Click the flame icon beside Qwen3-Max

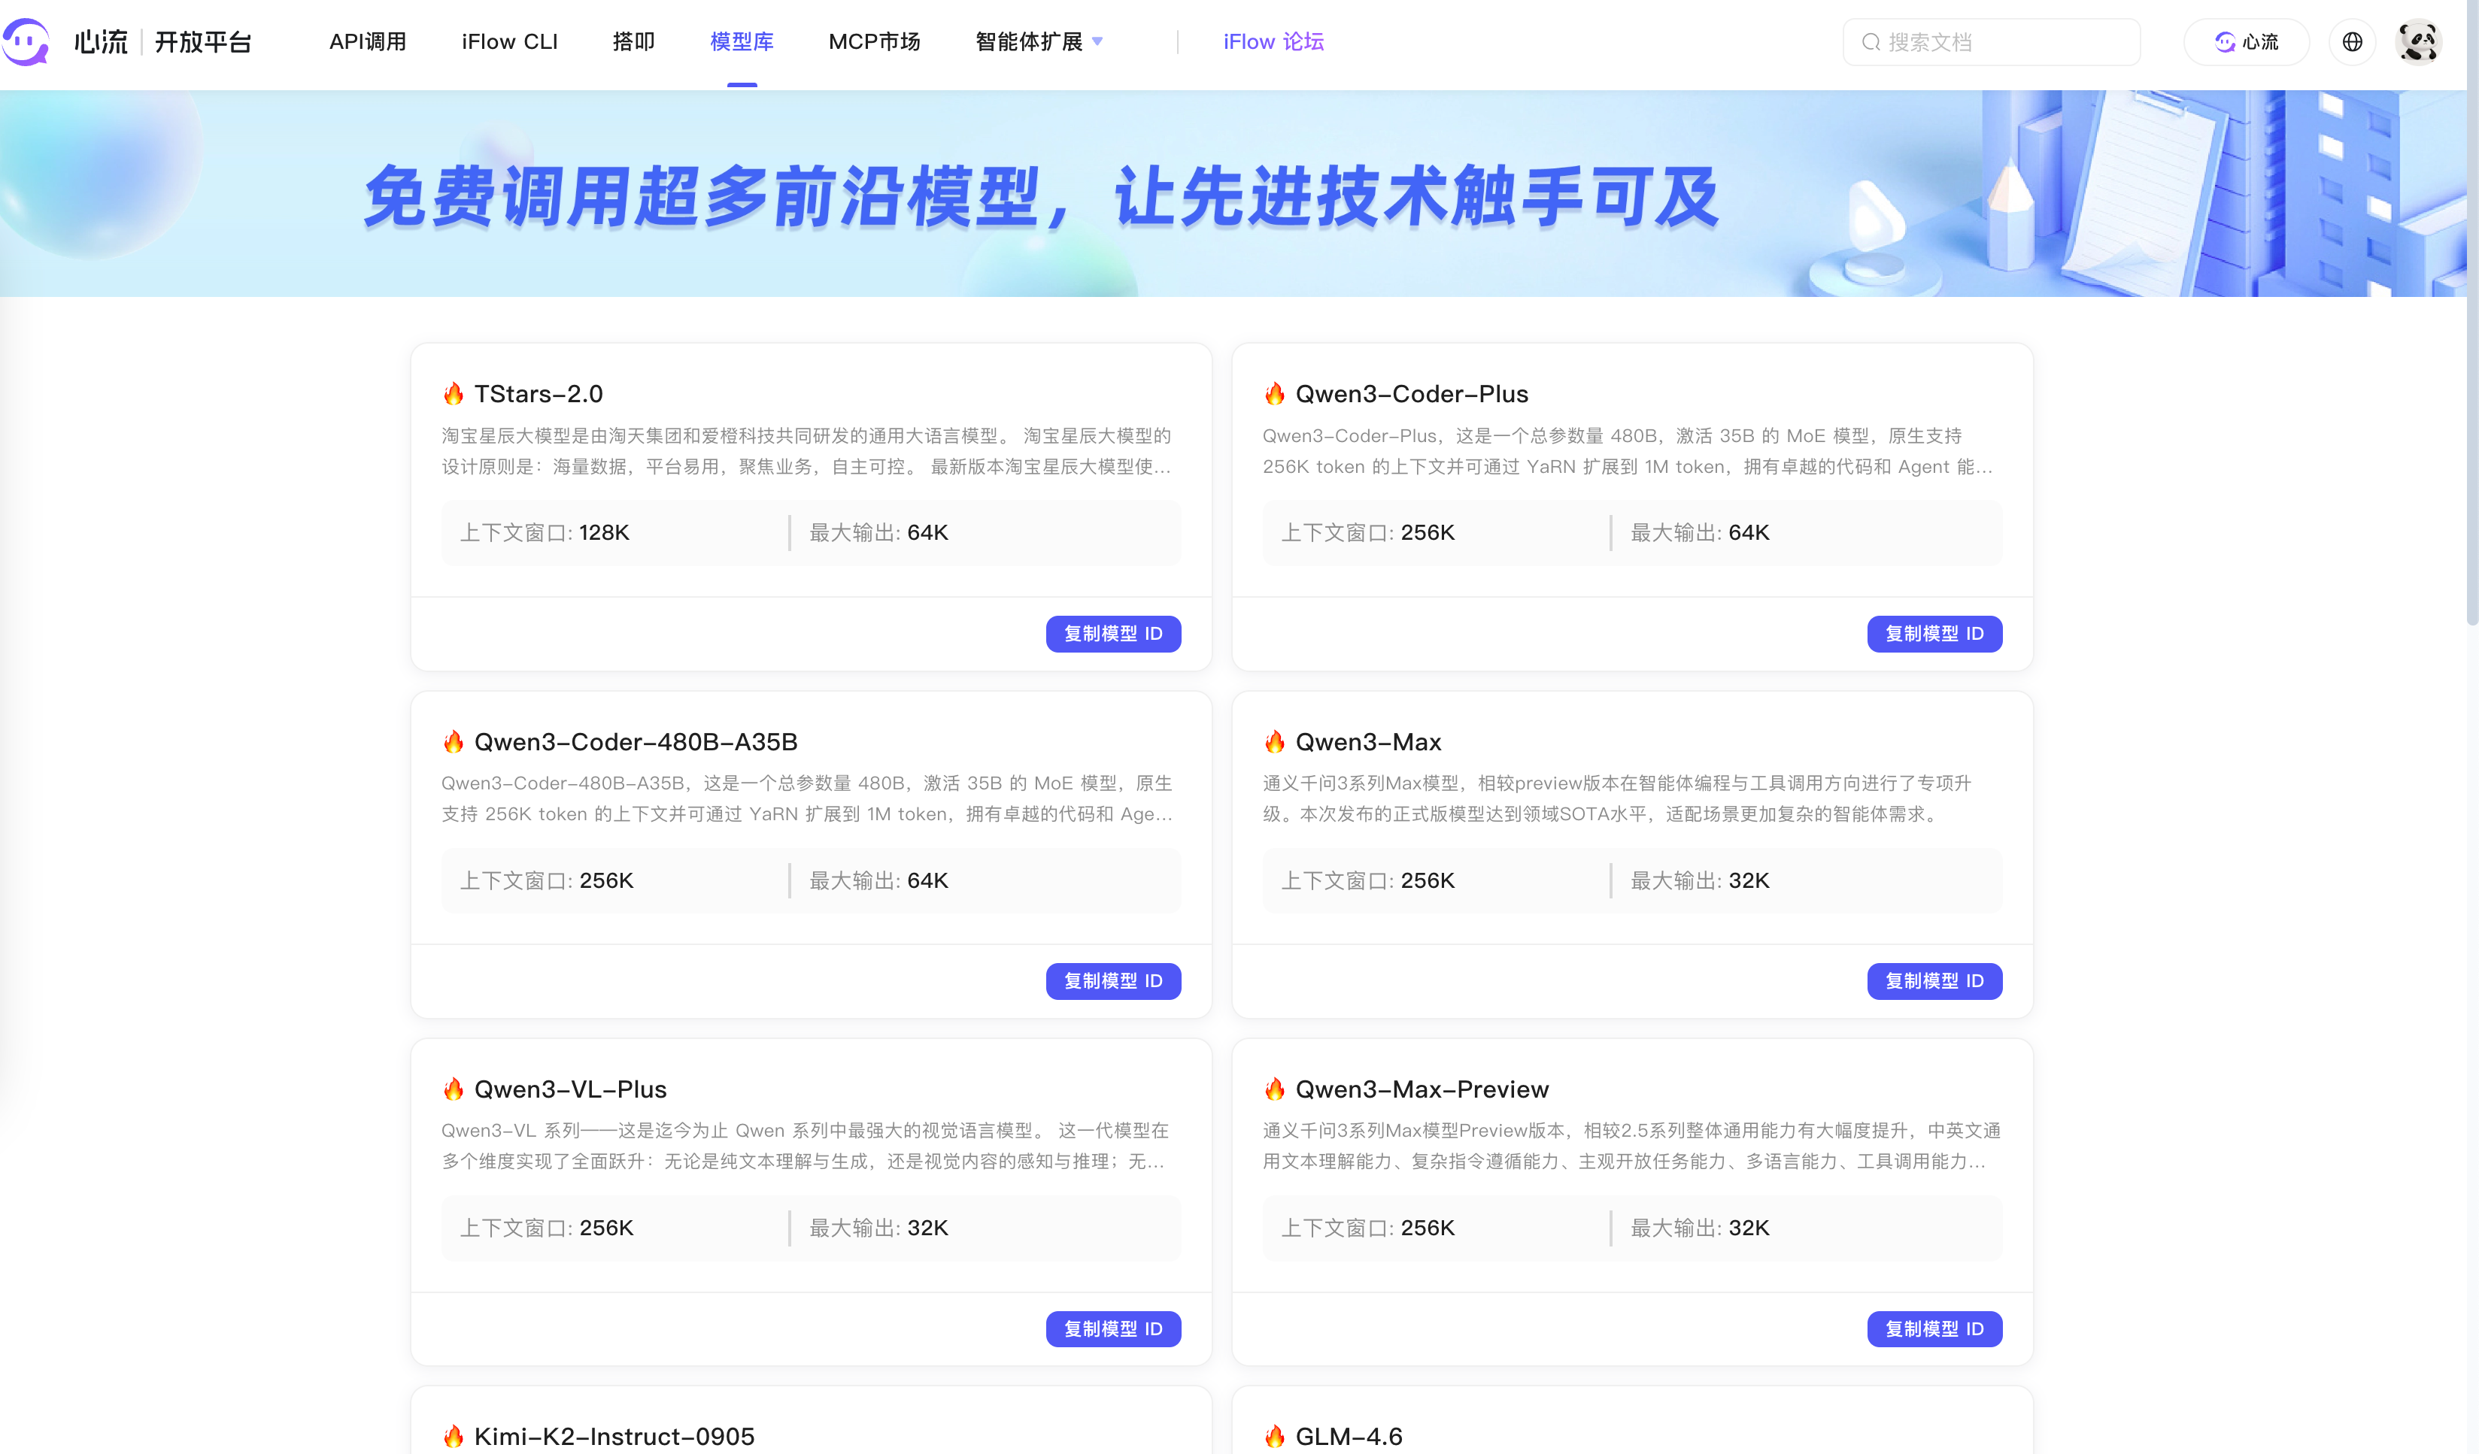(1275, 742)
